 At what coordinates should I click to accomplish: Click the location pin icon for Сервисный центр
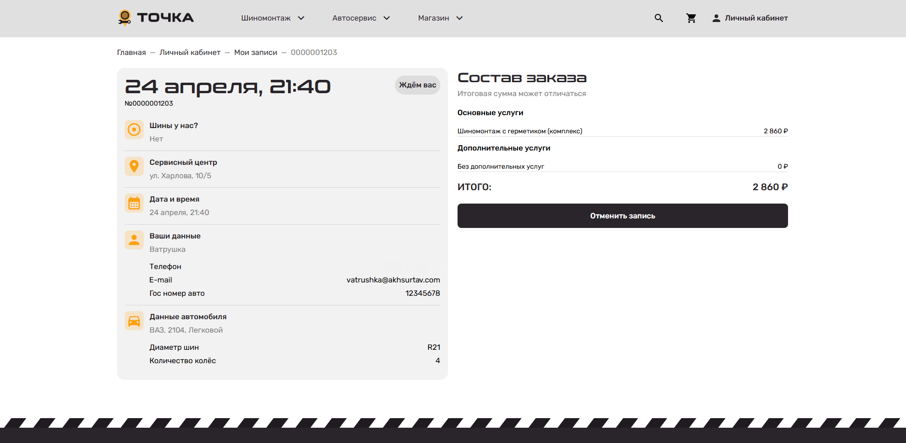[134, 166]
